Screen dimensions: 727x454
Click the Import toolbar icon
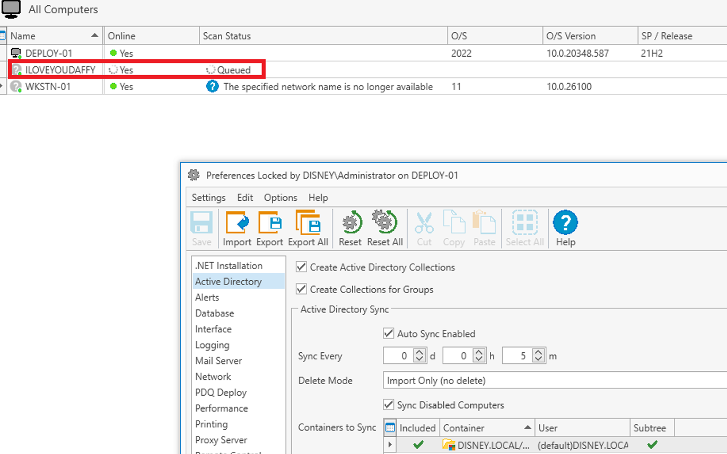237,222
